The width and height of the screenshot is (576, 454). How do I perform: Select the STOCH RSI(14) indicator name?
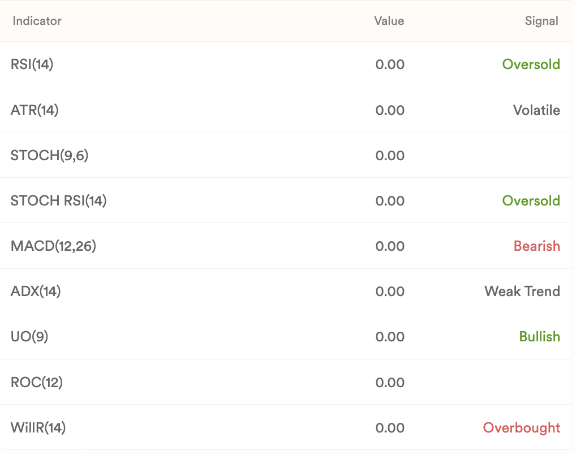tap(58, 201)
